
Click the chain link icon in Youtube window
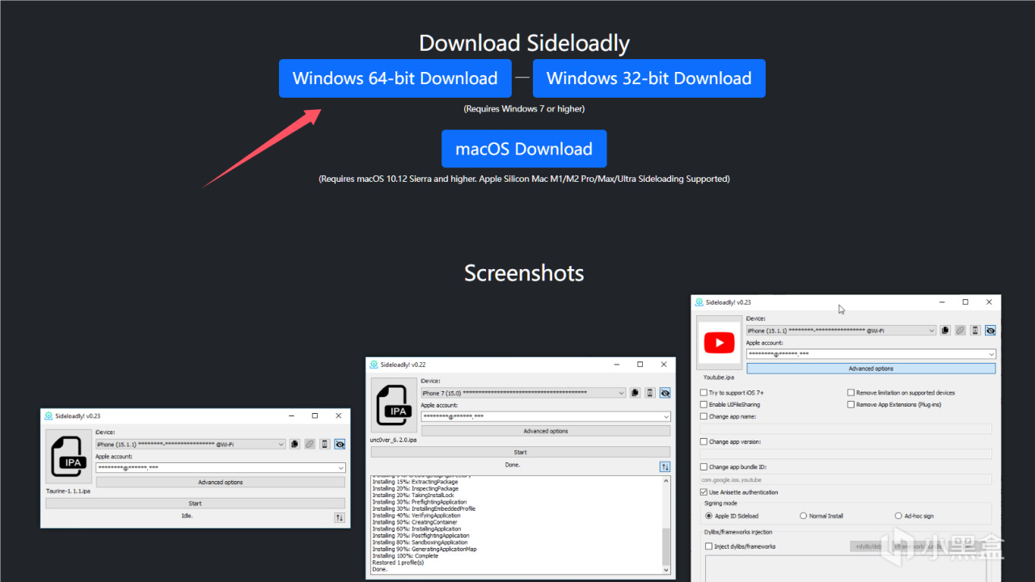pos(960,331)
